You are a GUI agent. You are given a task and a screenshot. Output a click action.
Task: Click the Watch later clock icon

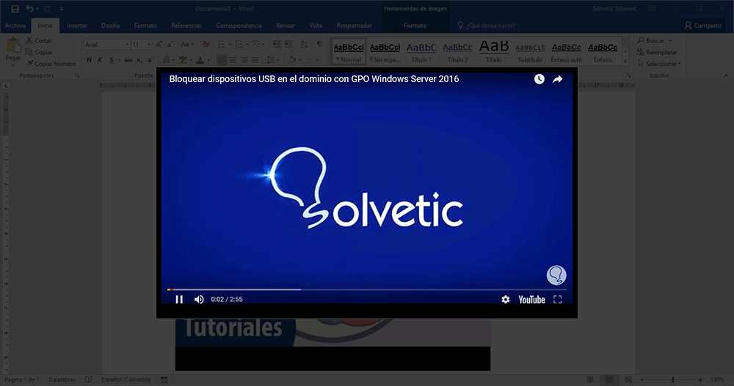pos(539,79)
